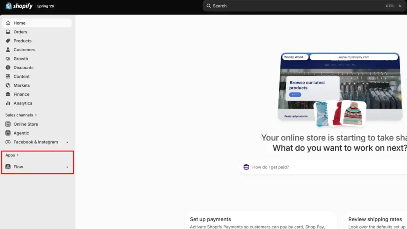Expand the Sales channels section chevron
This screenshot has width=407, height=229.
[36, 115]
